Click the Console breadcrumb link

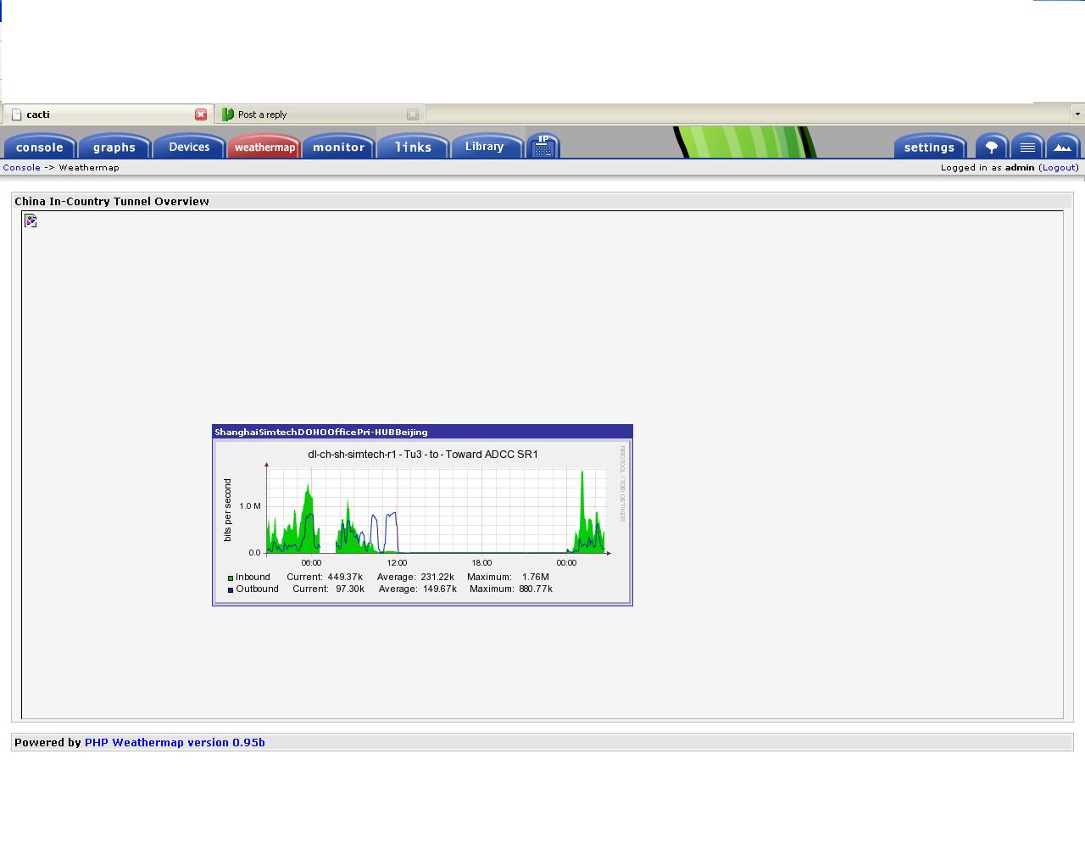(x=22, y=168)
